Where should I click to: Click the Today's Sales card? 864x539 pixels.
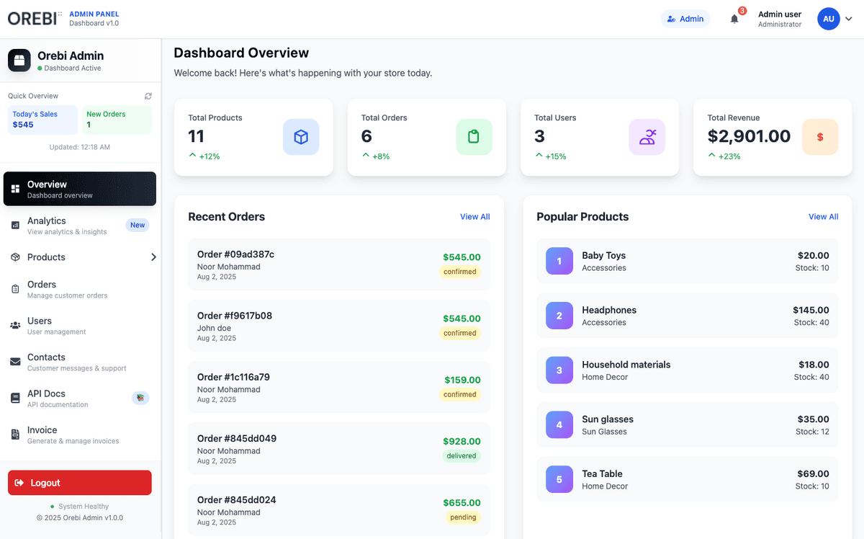[42, 120]
